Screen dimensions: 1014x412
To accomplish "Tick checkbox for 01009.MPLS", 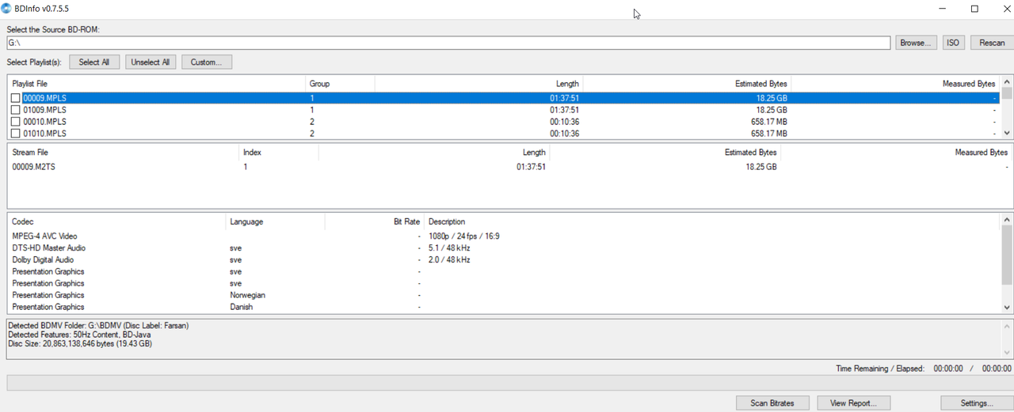I will coord(16,110).
